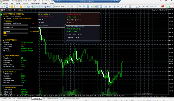
Task: Click the Bot_IA_Oro_M30_MQL5 expert label on chart
Action: tap(159, 10)
